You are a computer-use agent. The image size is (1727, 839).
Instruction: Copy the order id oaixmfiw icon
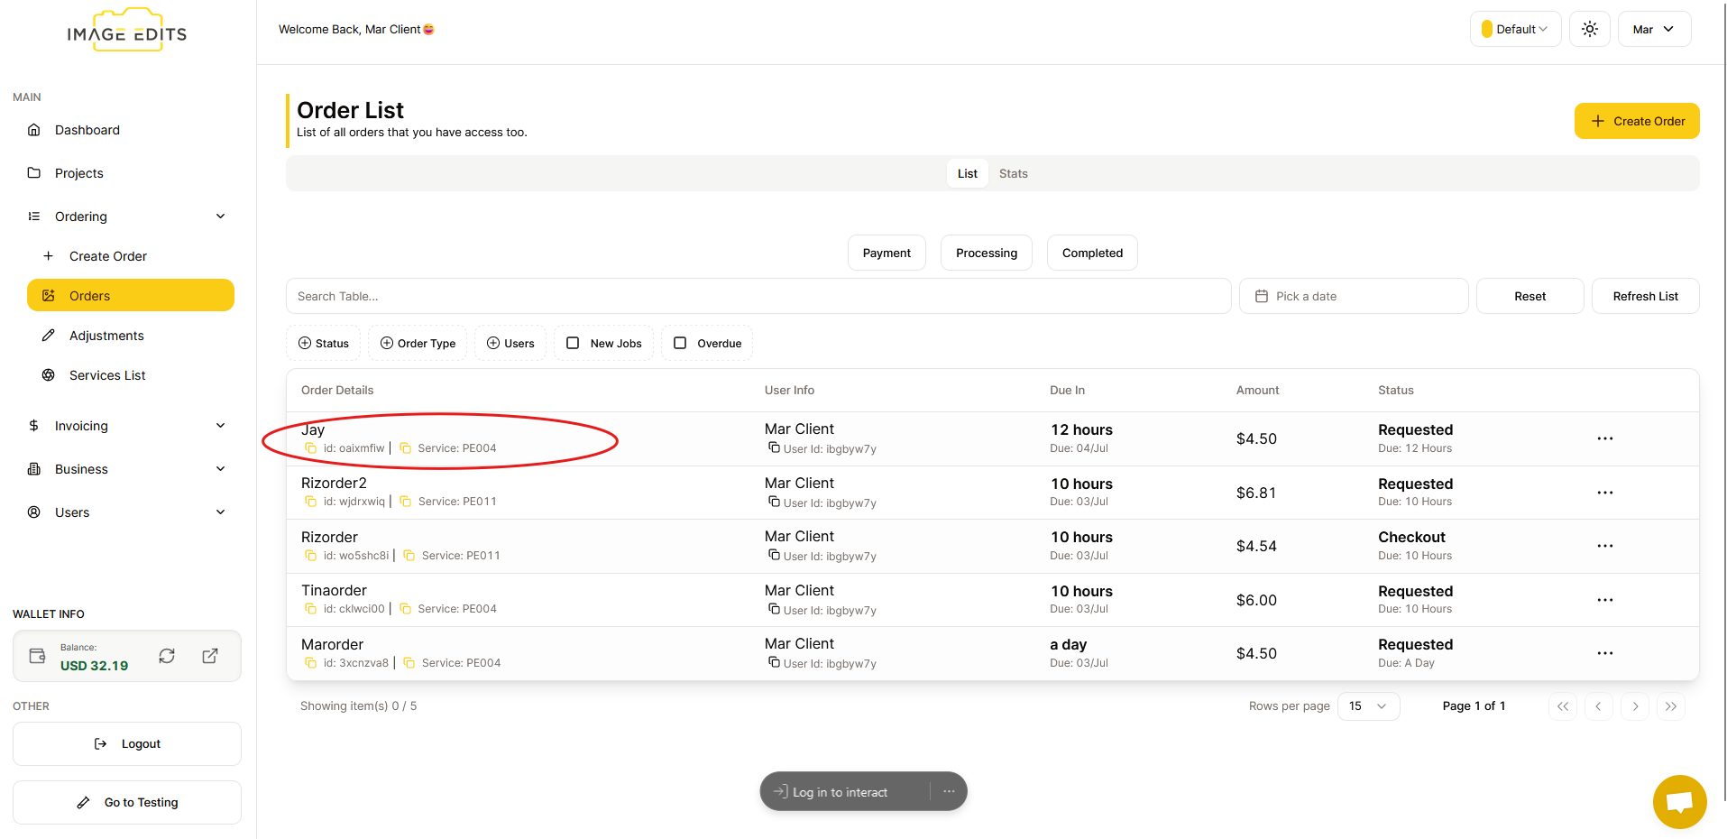311,448
